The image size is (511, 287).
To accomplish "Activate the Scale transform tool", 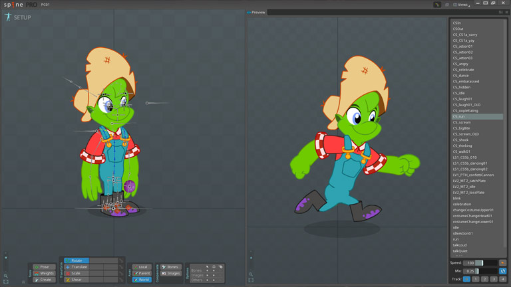I will tap(77, 273).
